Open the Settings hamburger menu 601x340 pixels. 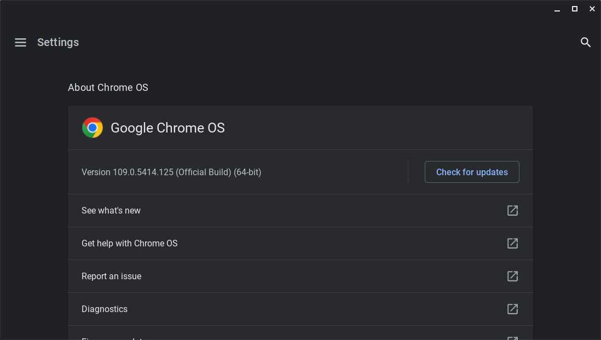20,42
